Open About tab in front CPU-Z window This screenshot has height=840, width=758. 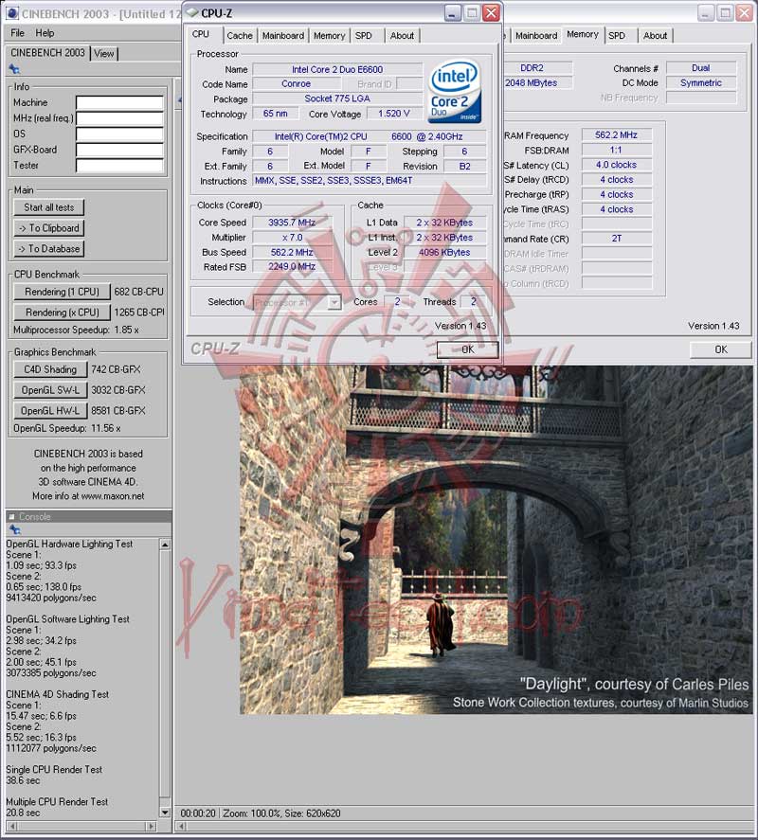[402, 35]
